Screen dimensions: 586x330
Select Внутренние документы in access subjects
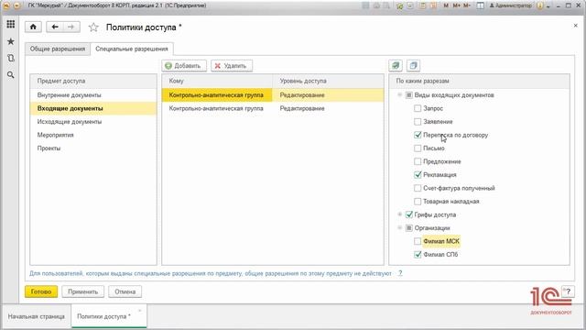click(93, 95)
